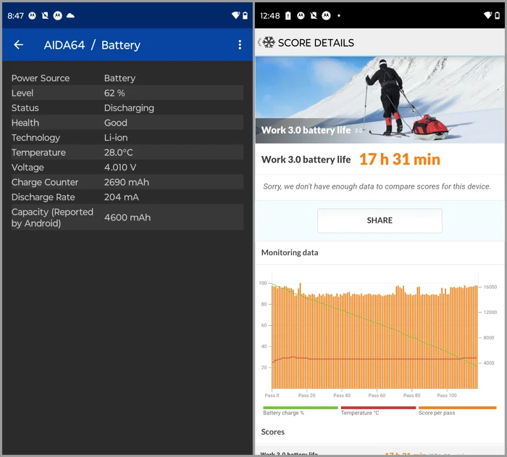Image resolution: width=507 pixels, height=457 pixels.
Task: Select the Health Good row
Action: 127,123
